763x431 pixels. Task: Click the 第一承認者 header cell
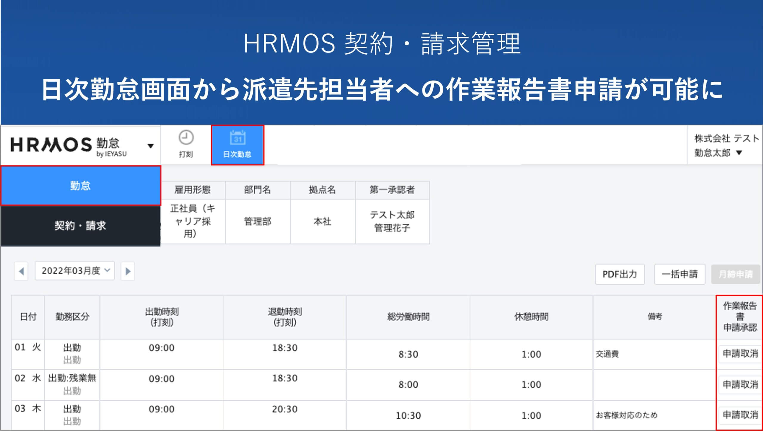[392, 190]
